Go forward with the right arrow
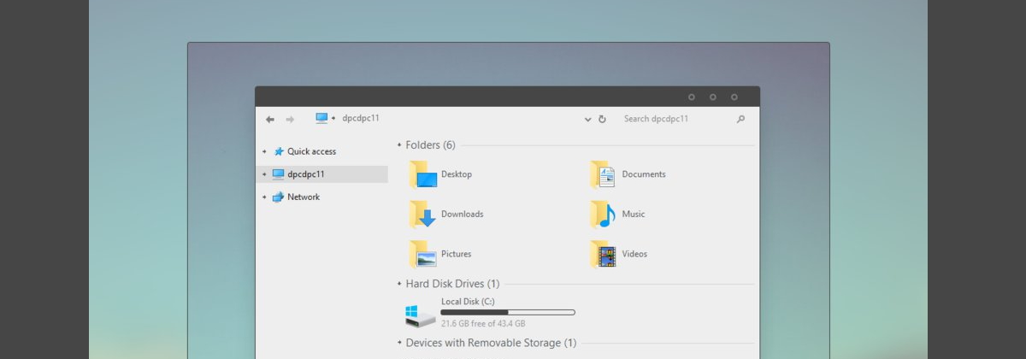 [x=290, y=120]
